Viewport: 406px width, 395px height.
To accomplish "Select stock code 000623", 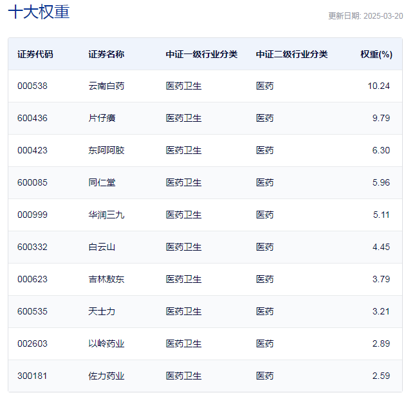I will click(x=32, y=279).
